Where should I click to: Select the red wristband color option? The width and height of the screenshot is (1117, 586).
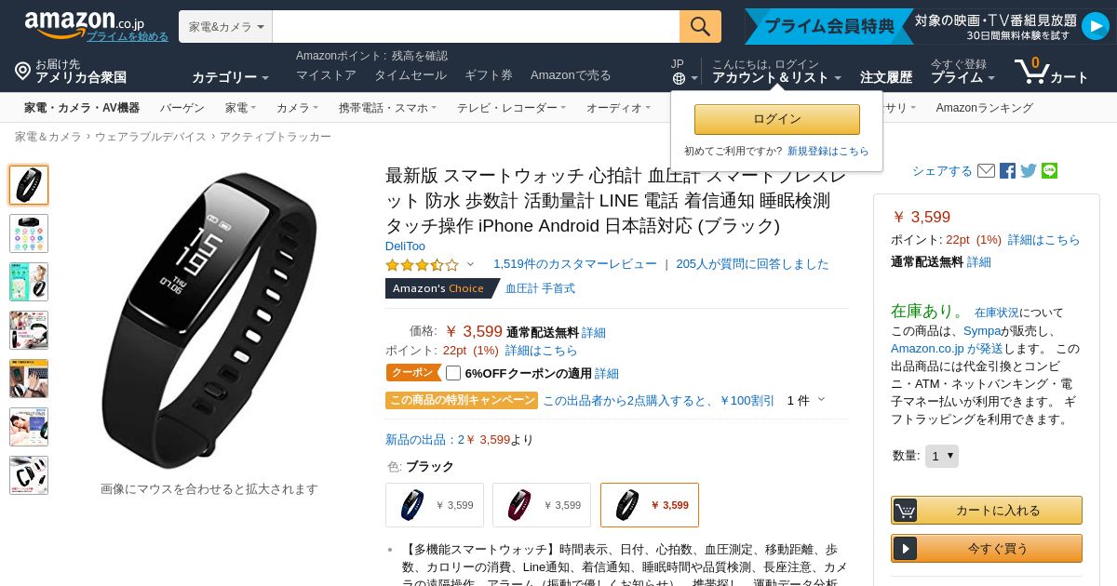pos(542,505)
